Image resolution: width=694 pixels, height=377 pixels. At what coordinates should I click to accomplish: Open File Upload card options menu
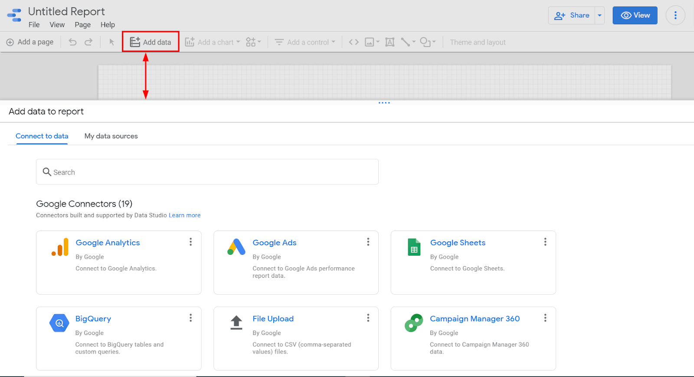[x=368, y=318]
